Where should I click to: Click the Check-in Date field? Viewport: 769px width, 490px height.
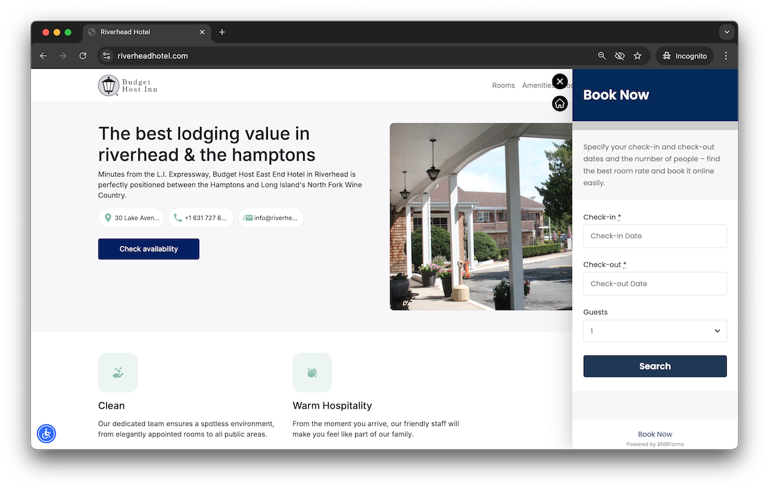[654, 236]
